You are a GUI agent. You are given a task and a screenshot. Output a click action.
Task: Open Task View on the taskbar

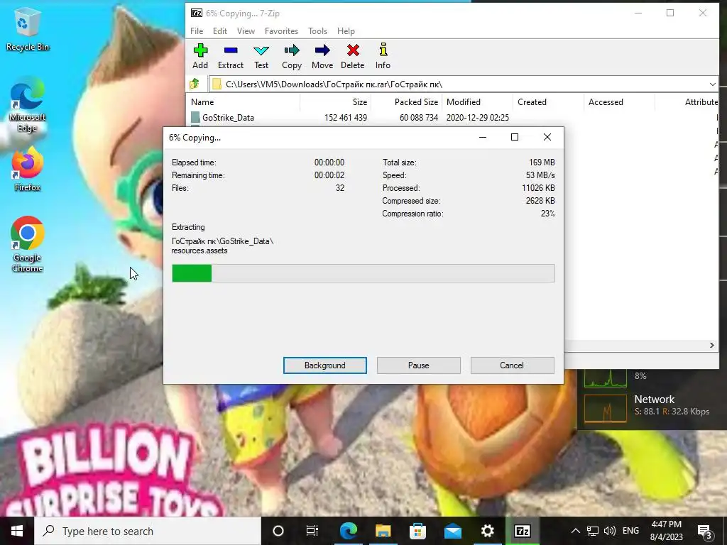click(312, 531)
